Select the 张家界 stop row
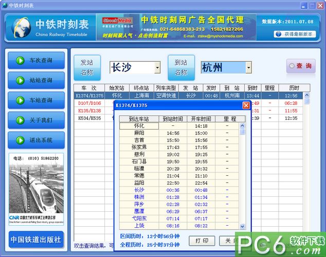This screenshot has height=257, width=326. (179, 148)
